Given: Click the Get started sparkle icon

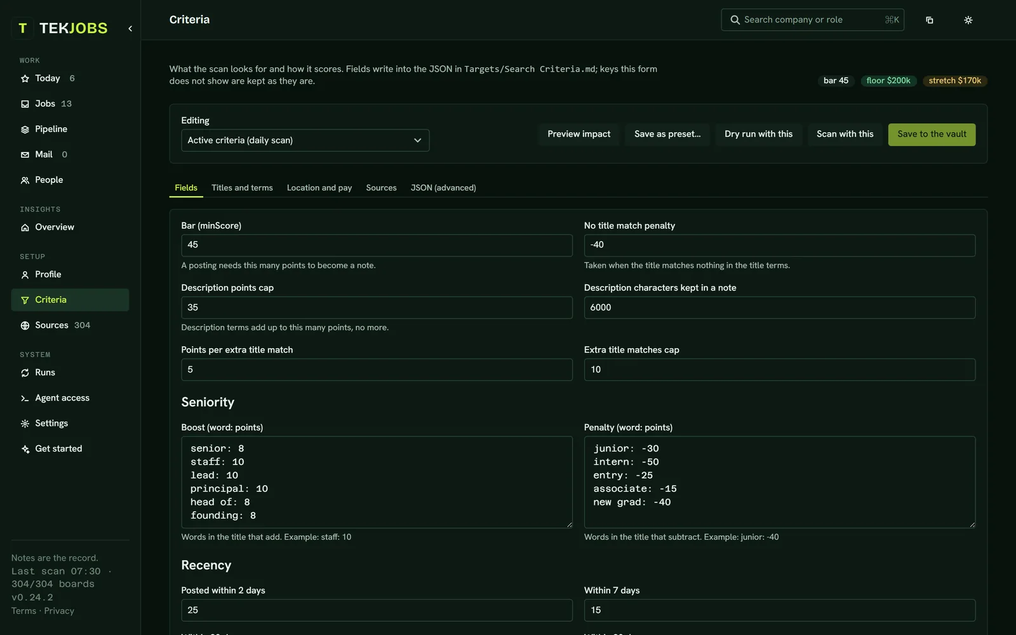Looking at the screenshot, I should [x=25, y=449].
